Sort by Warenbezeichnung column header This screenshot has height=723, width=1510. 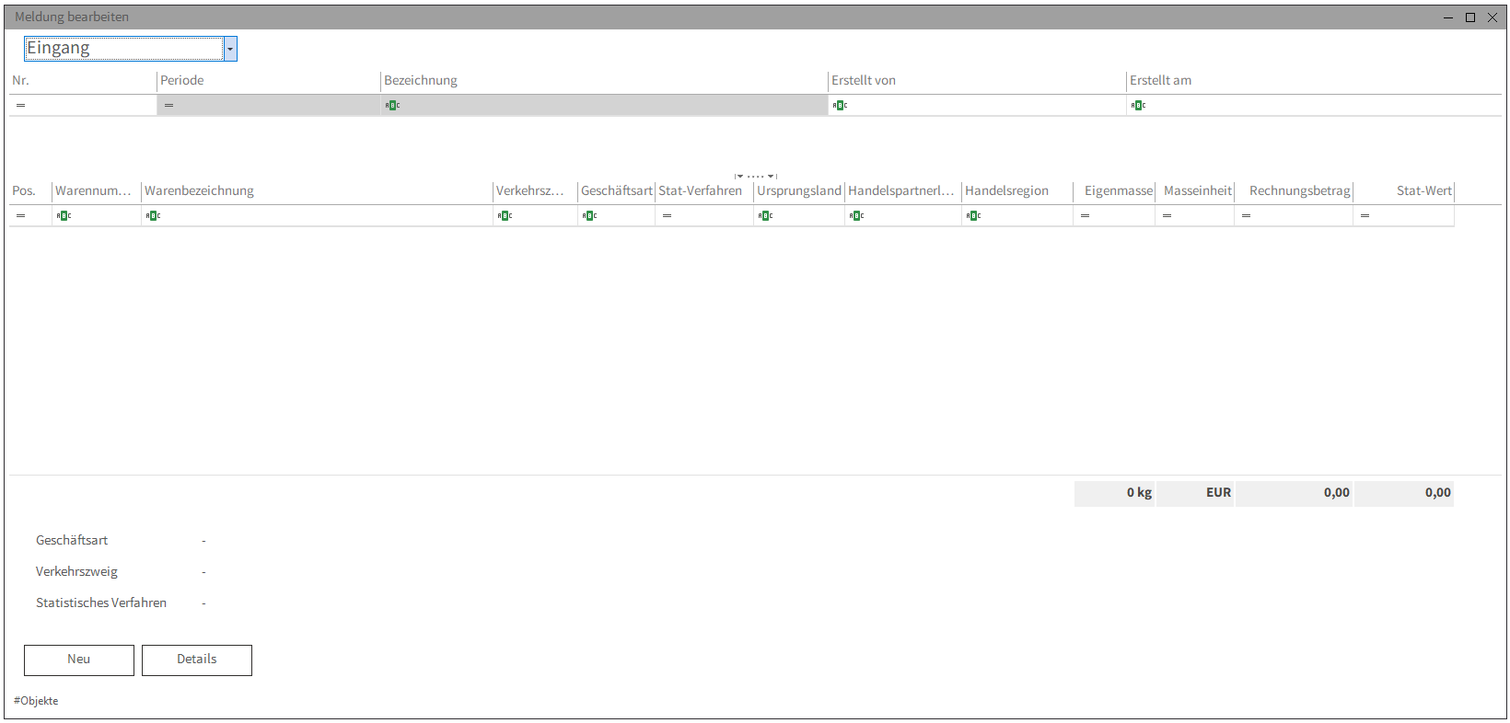317,191
